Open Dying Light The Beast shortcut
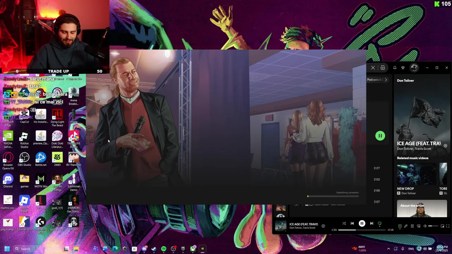452x254 pixels. tap(57, 118)
